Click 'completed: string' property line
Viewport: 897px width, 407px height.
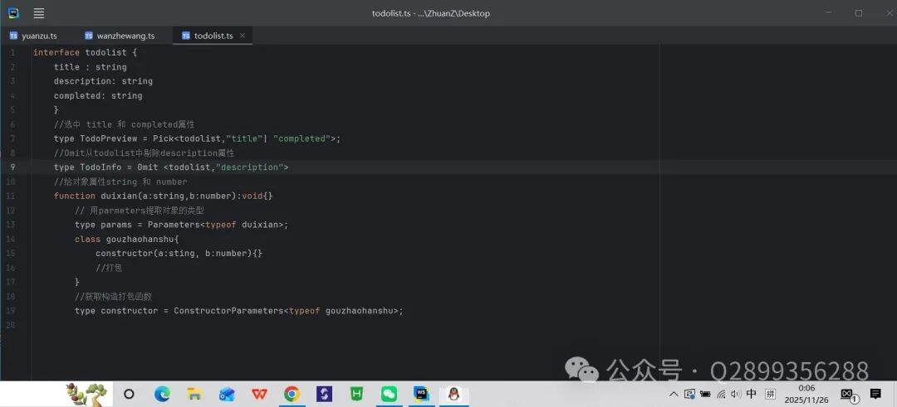pos(98,95)
